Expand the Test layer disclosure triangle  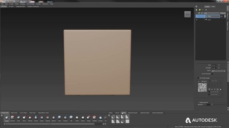[x=207, y=16]
